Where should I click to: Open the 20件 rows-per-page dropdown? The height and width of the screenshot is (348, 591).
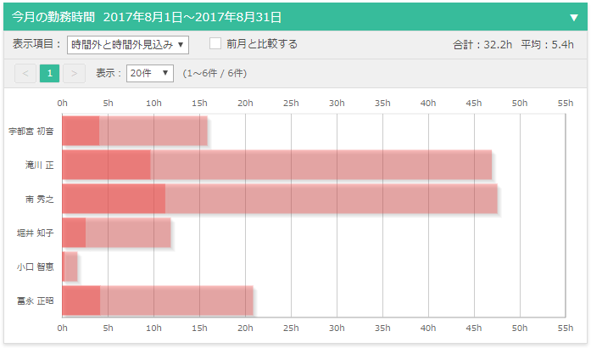pos(149,74)
